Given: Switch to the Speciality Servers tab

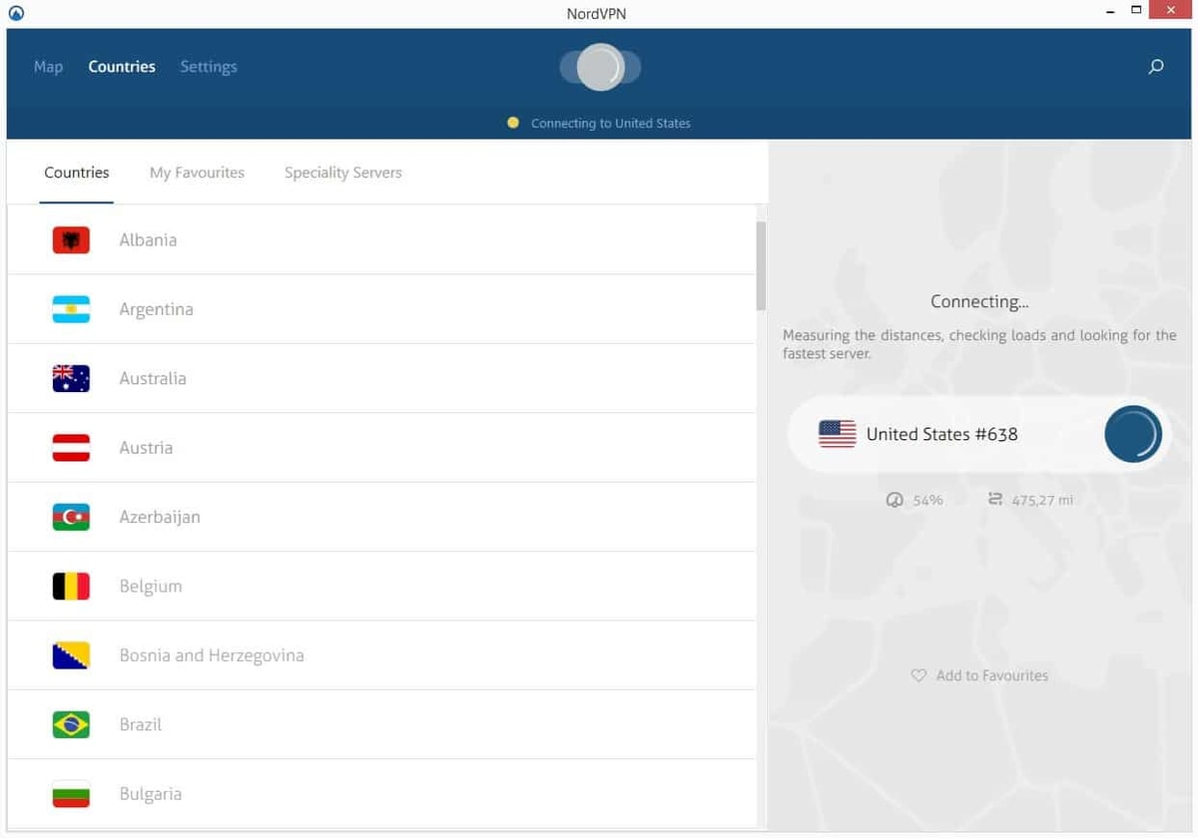Looking at the screenshot, I should (x=343, y=173).
